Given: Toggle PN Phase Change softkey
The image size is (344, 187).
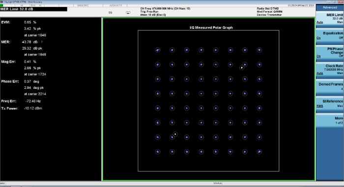Looking at the screenshot, I should [330, 53].
